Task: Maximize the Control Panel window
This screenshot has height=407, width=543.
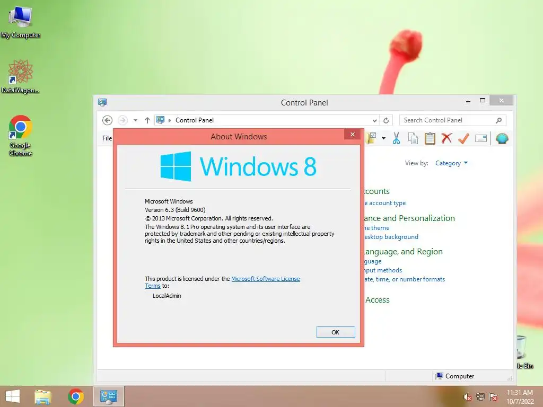Action: pos(483,100)
